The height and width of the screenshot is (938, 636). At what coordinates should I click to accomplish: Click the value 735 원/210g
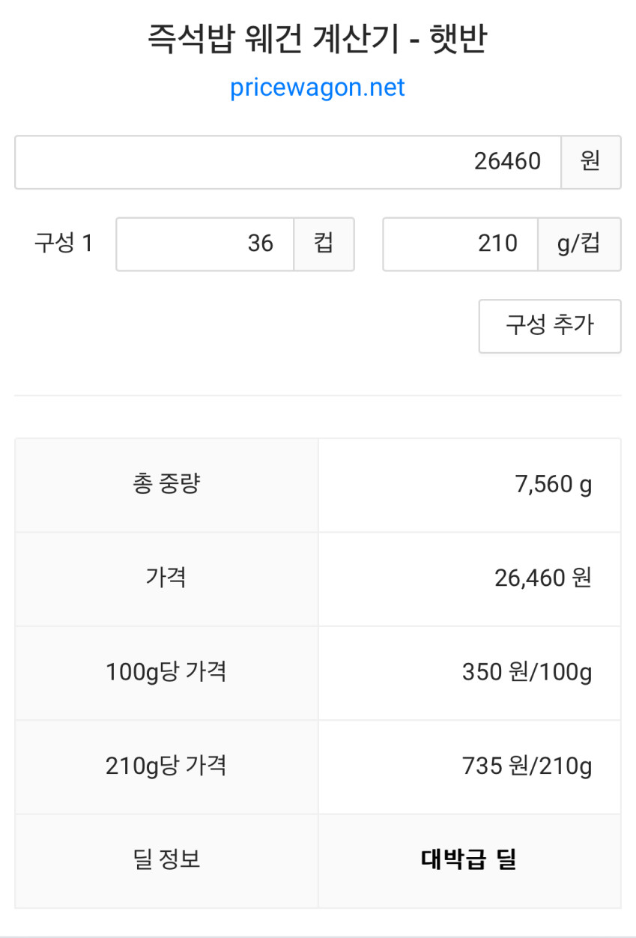(x=527, y=766)
